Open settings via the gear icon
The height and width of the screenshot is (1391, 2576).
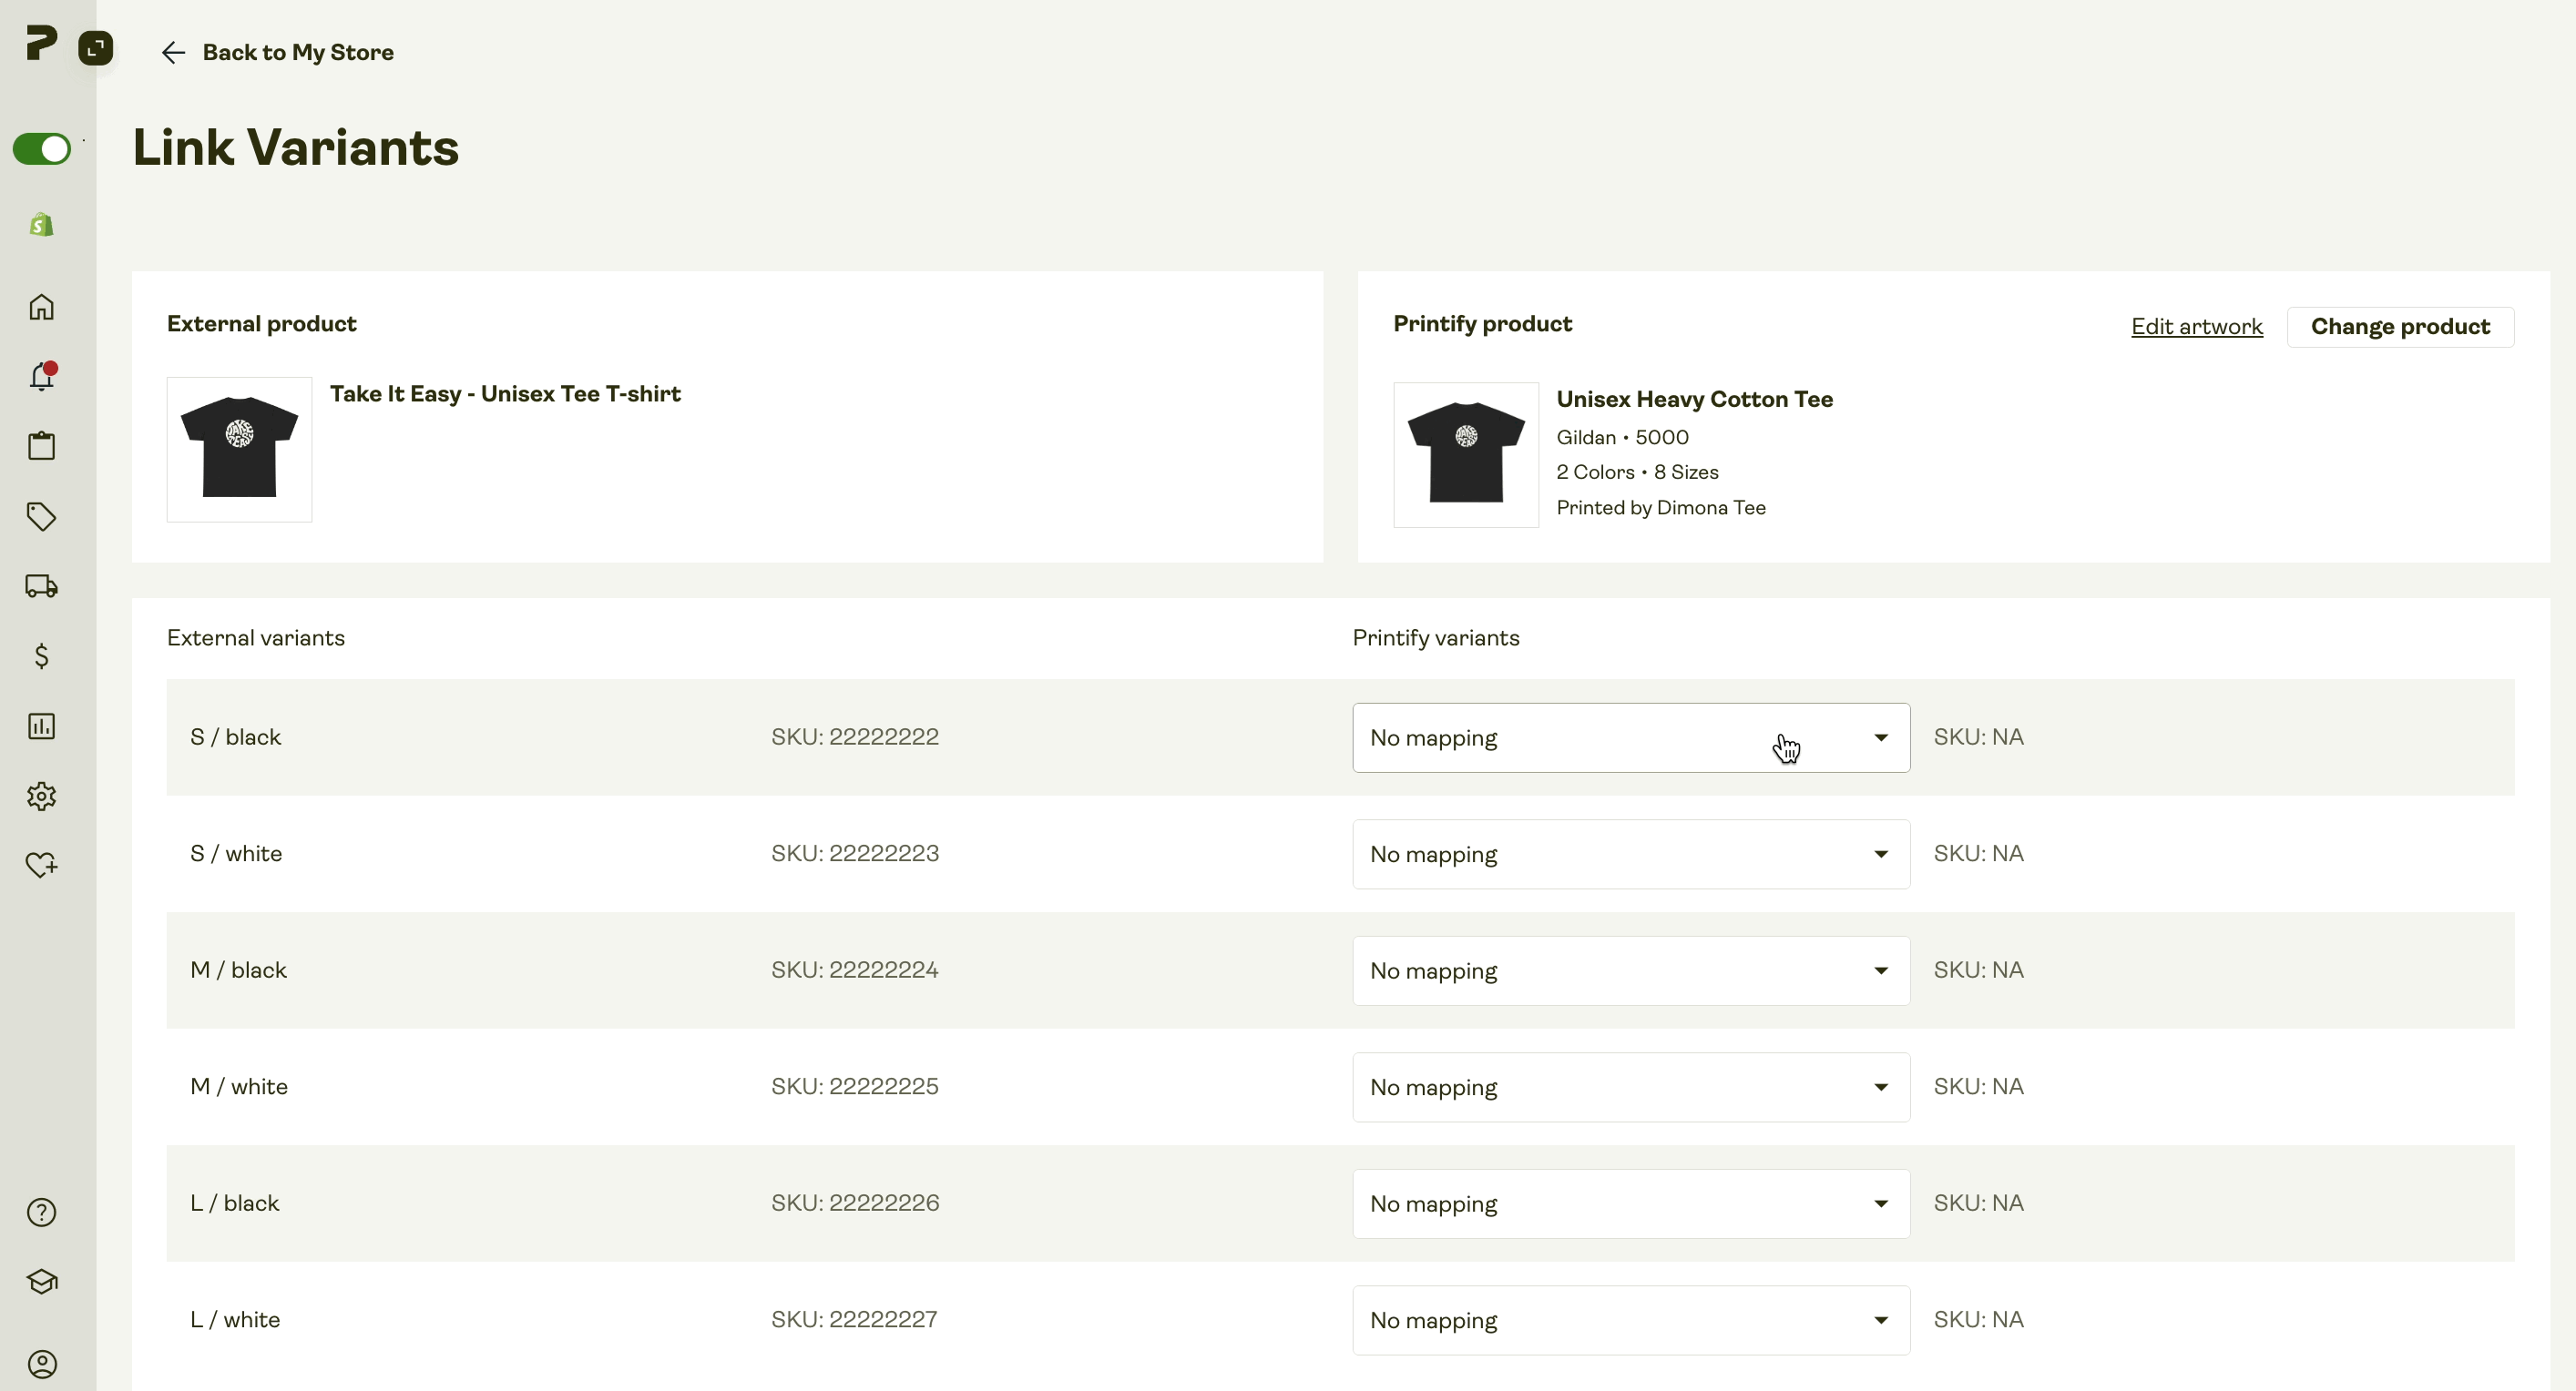click(41, 797)
